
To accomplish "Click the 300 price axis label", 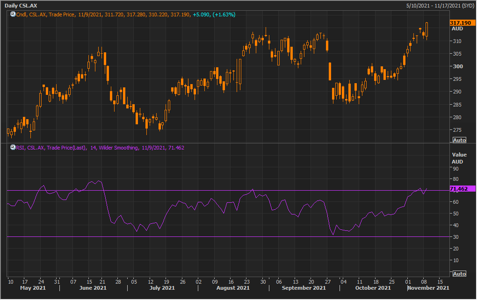I will coord(457,66).
